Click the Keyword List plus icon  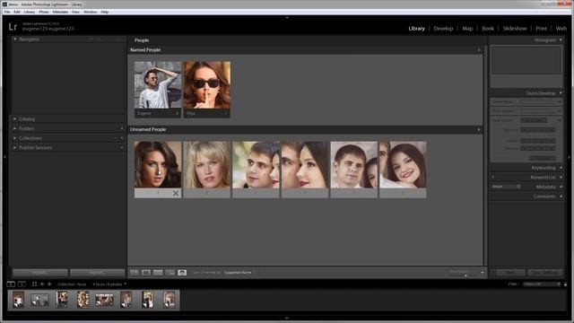tap(492, 178)
